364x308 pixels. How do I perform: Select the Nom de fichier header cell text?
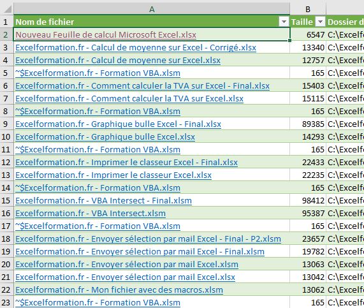pyautogui.click(x=45, y=22)
